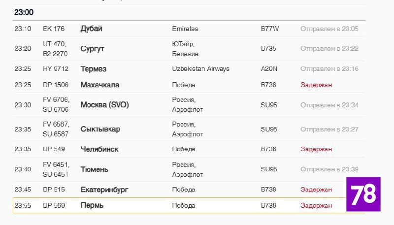The height and width of the screenshot is (225, 394).
Task: Click the Emirates airline name
Action: (x=185, y=29)
